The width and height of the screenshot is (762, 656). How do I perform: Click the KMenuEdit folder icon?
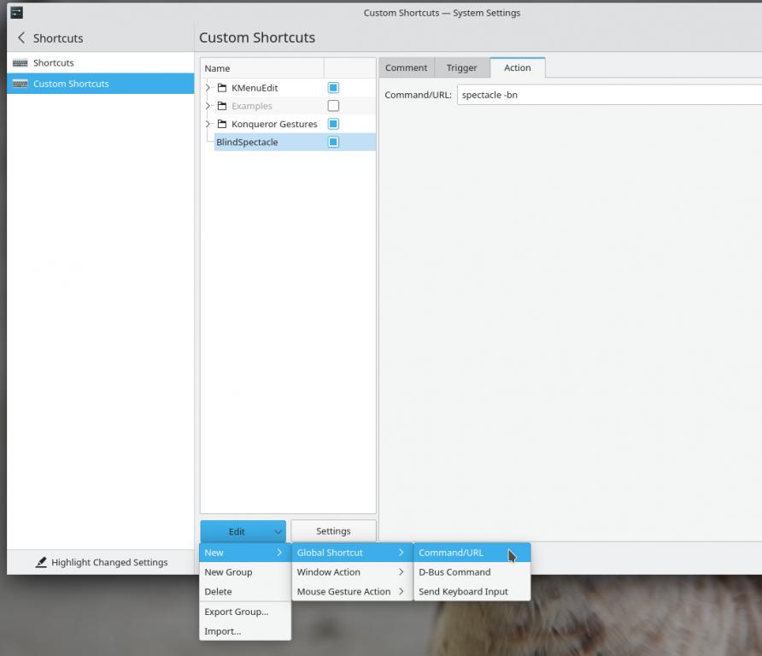coord(222,88)
